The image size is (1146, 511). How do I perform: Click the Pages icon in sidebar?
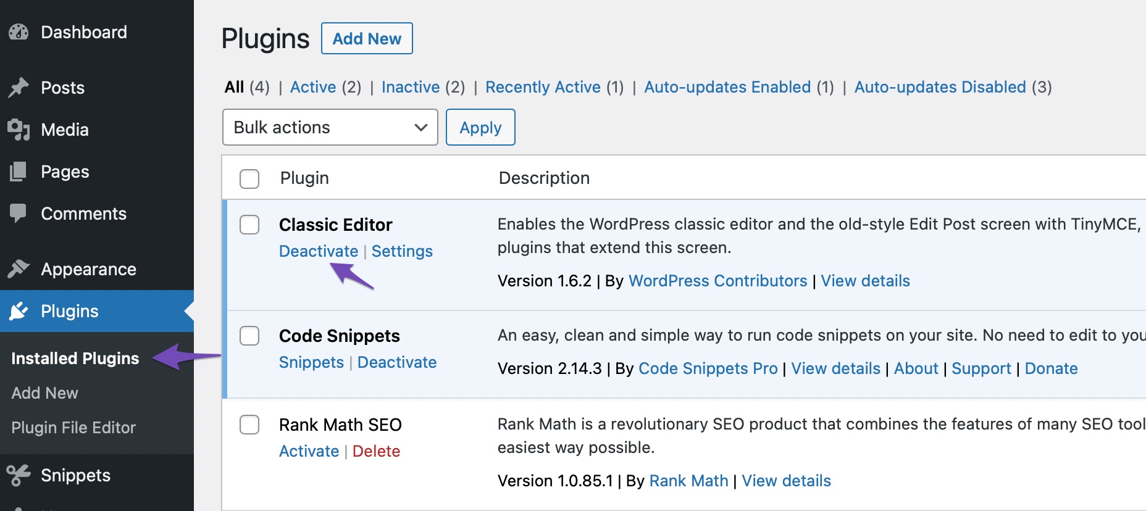tap(19, 172)
